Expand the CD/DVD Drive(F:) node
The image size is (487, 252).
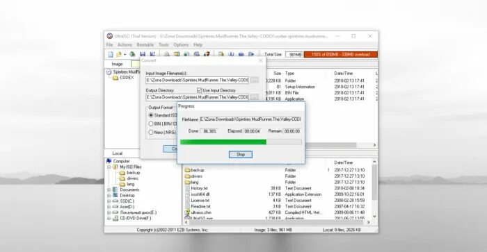(109, 218)
